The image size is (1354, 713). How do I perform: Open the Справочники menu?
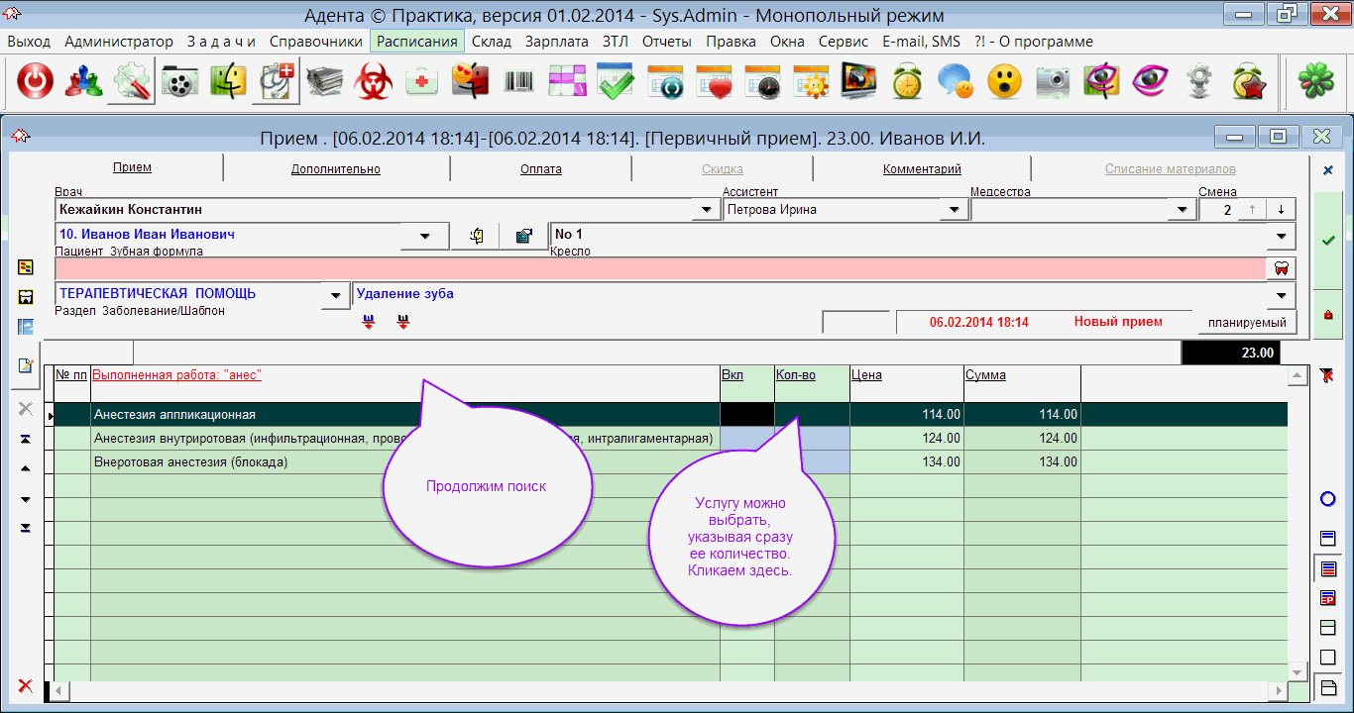click(x=315, y=42)
